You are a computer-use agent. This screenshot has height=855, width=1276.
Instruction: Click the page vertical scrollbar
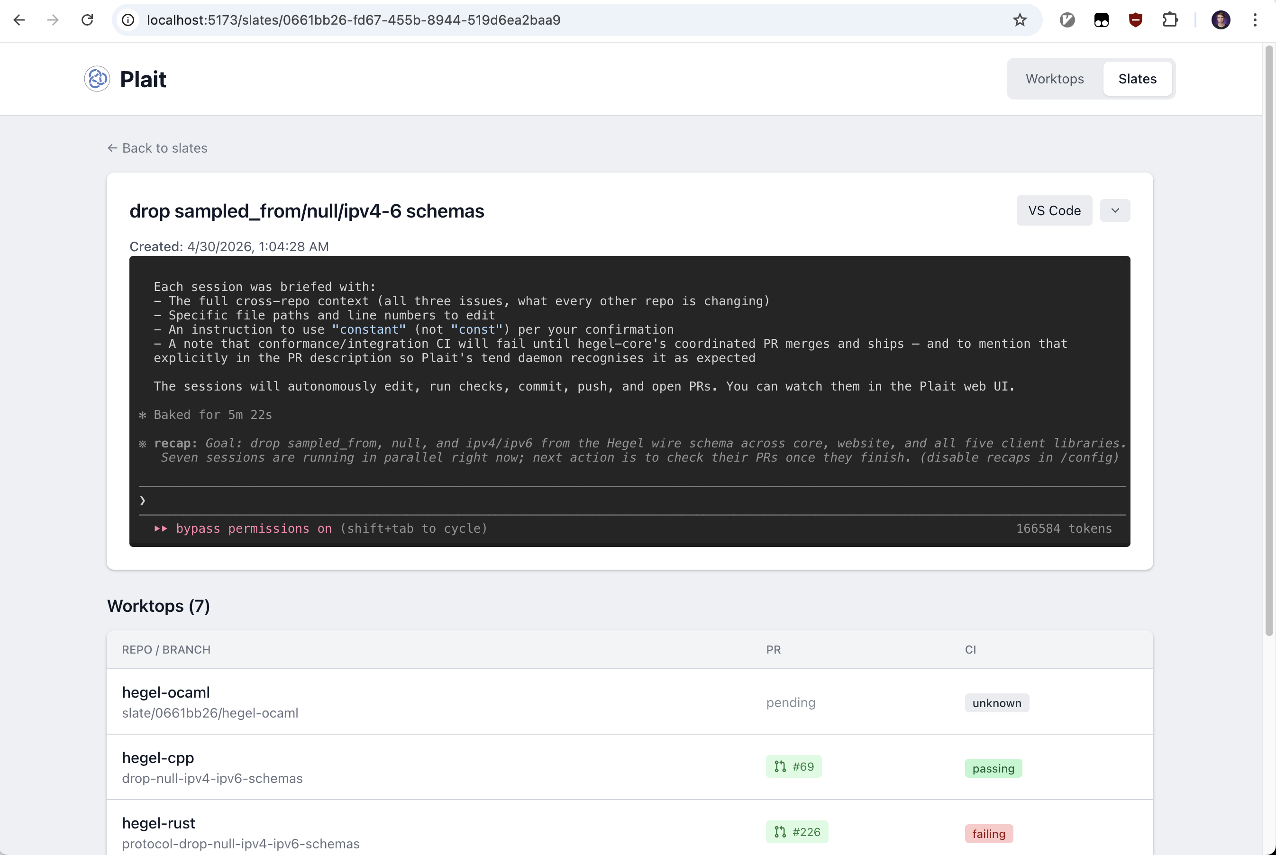tap(1269, 338)
